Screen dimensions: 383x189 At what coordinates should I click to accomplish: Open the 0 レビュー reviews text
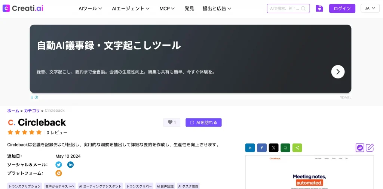[57, 133]
